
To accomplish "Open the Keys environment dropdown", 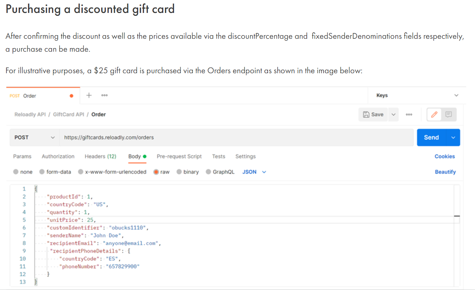I will pyautogui.click(x=417, y=95).
